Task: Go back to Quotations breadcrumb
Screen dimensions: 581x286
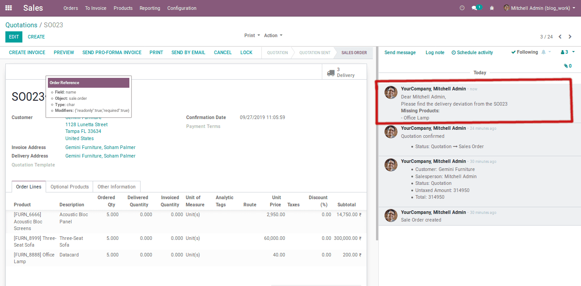Action: [x=21, y=25]
